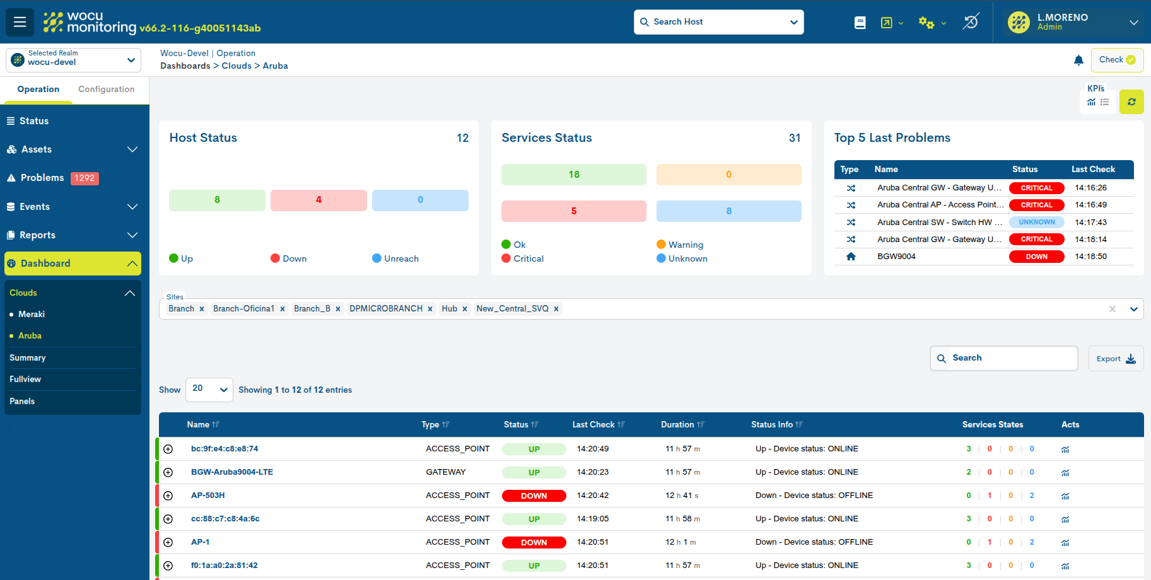This screenshot has width=1151, height=580.
Task: Expand the Sites selector dropdown
Action: click(x=1134, y=309)
